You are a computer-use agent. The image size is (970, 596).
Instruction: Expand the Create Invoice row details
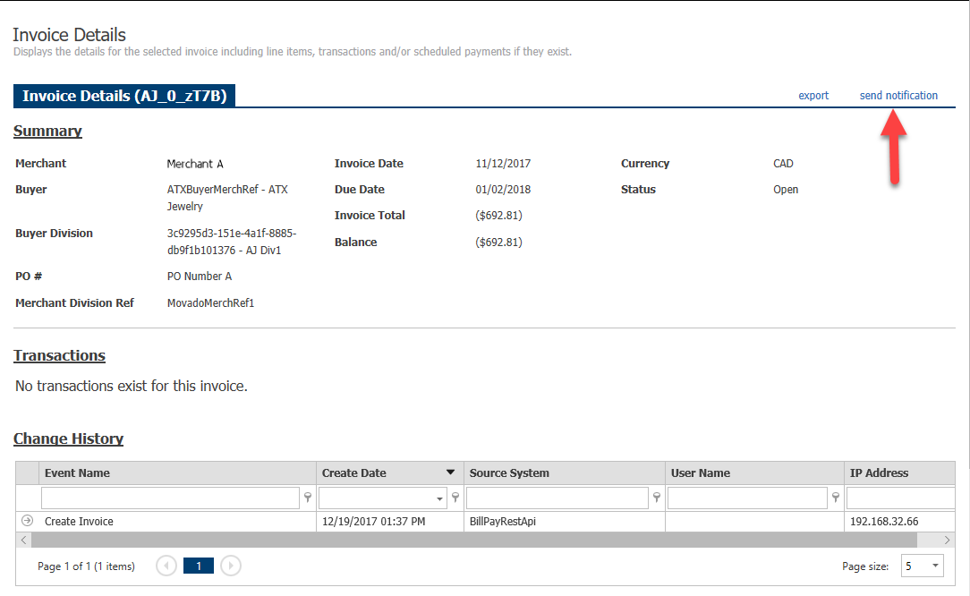pos(27,521)
